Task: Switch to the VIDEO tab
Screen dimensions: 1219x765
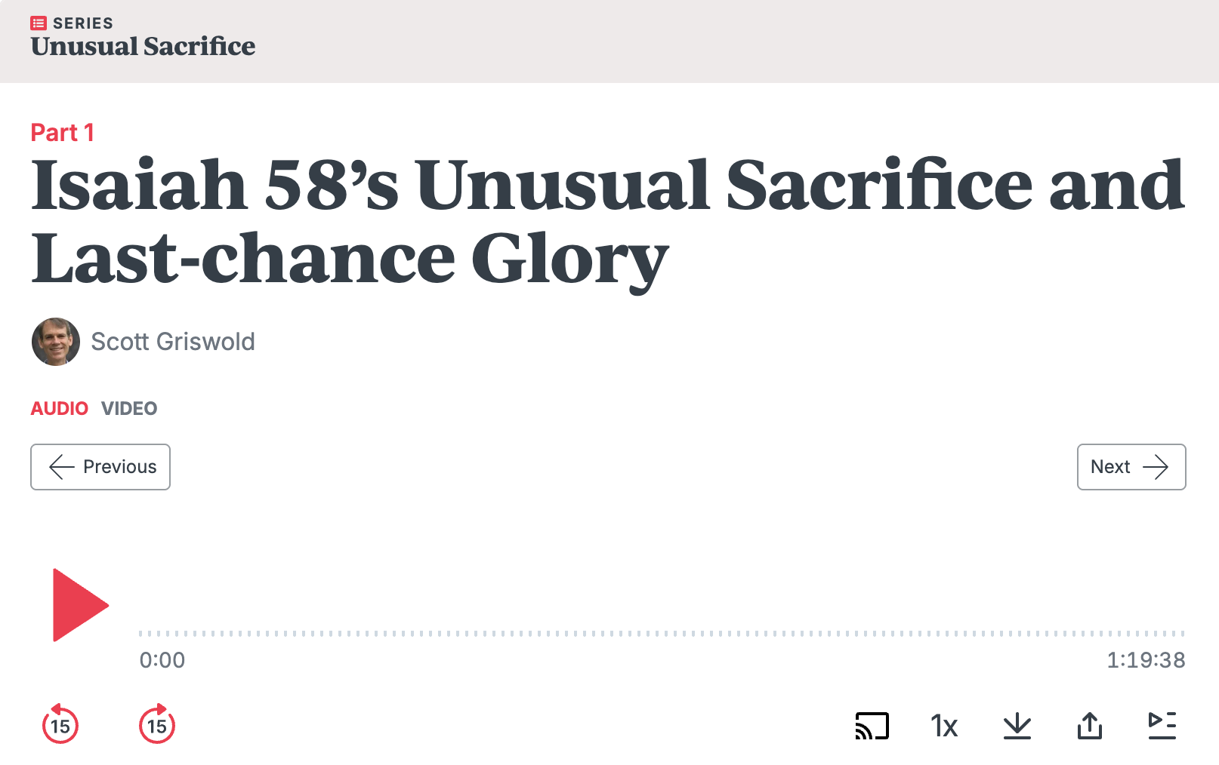Action: tap(129, 408)
